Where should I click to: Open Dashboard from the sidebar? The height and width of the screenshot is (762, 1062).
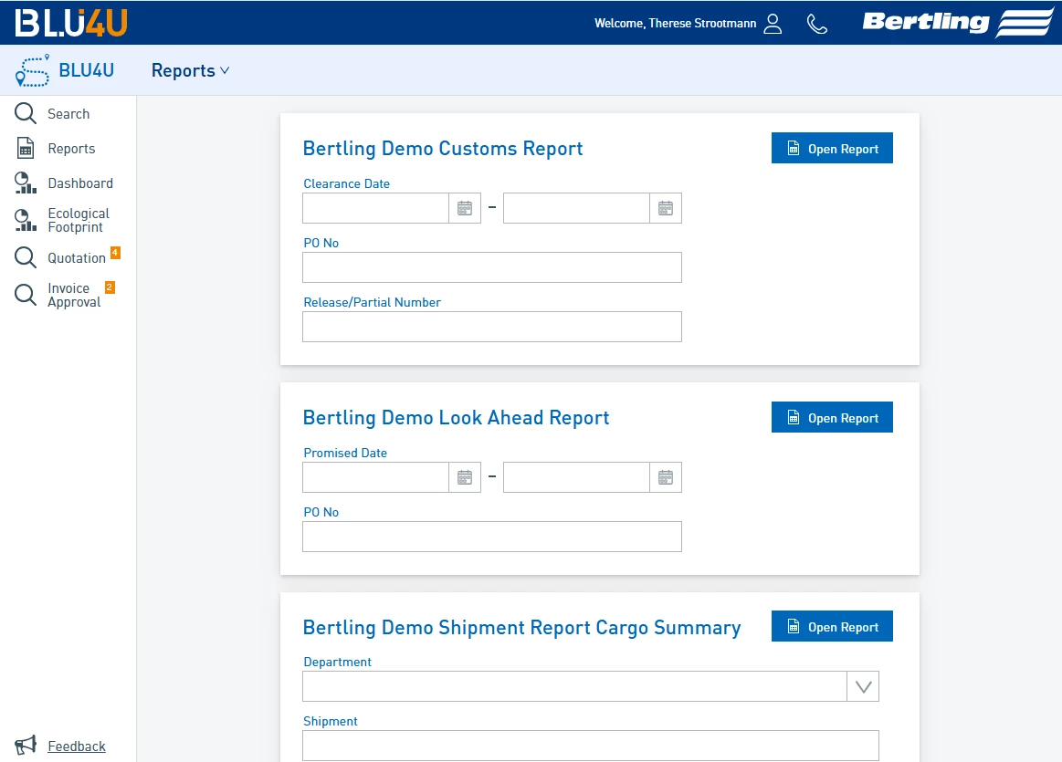(x=80, y=183)
